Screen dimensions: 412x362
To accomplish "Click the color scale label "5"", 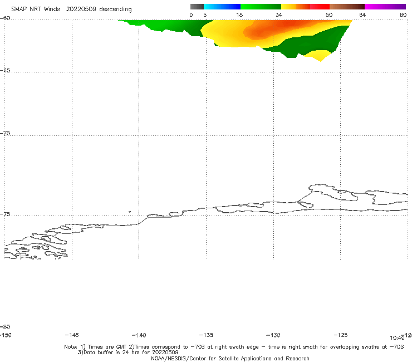I will coord(205,14).
